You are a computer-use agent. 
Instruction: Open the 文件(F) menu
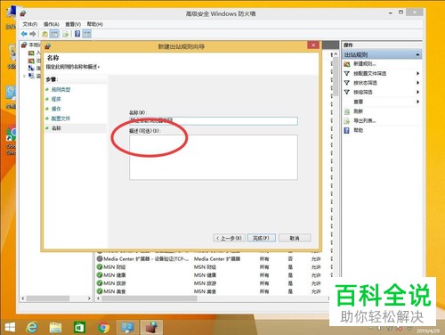coord(30,24)
